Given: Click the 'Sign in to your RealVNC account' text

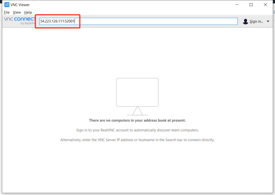Looking at the screenshot, I should [137, 130].
